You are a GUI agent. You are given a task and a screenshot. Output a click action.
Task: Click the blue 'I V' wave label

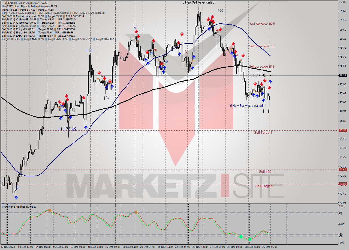(107, 98)
